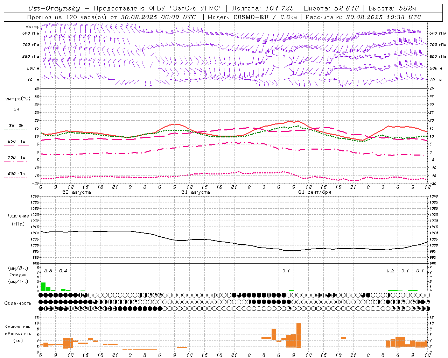Click the "31 августа" date label
The height and width of the screenshot is (358, 448).
(x=196, y=192)
